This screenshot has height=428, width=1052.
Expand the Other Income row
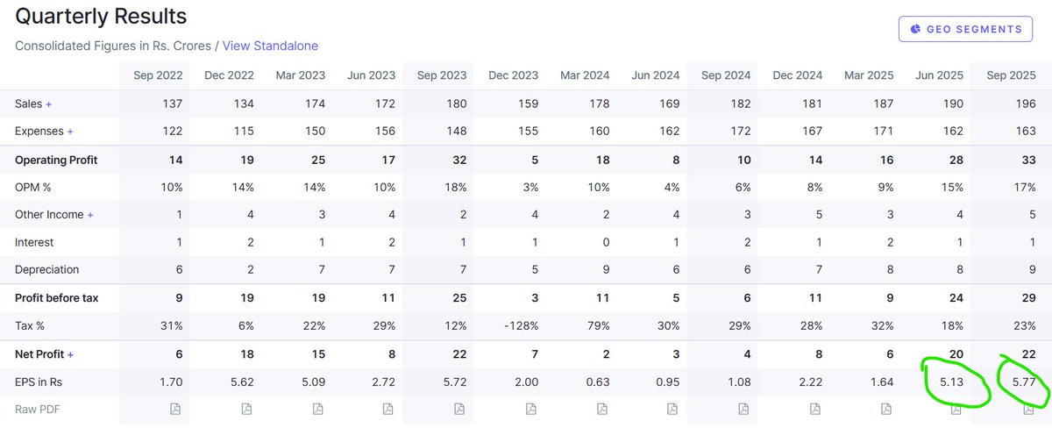point(90,215)
